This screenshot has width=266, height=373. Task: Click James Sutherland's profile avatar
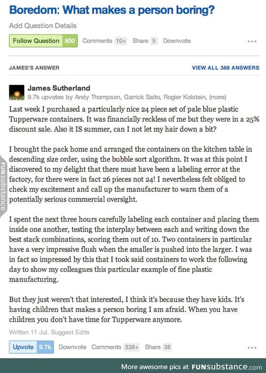coord(17,92)
